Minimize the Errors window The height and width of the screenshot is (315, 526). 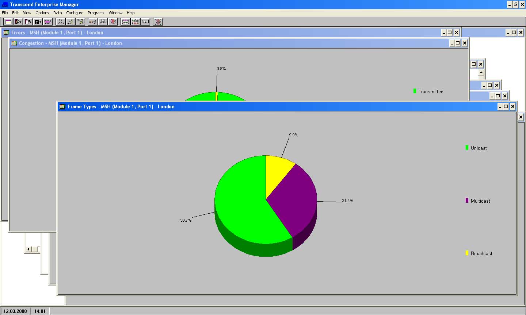tap(444, 32)
